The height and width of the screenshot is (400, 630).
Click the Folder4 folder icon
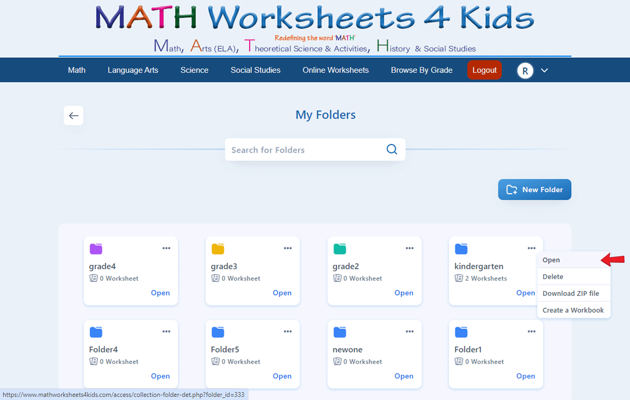tap(96, 332)
